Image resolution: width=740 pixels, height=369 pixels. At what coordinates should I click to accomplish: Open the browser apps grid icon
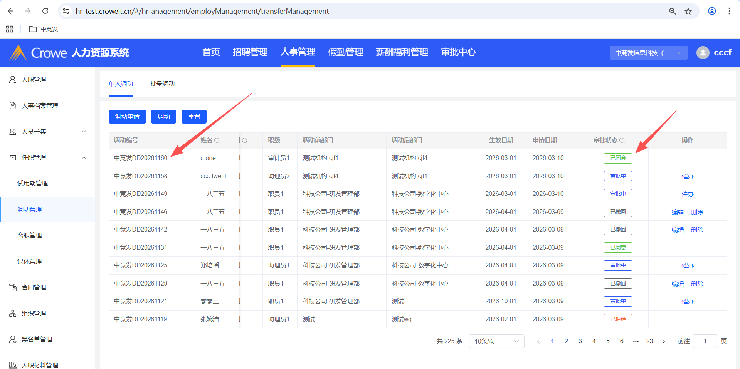(10, 29)
